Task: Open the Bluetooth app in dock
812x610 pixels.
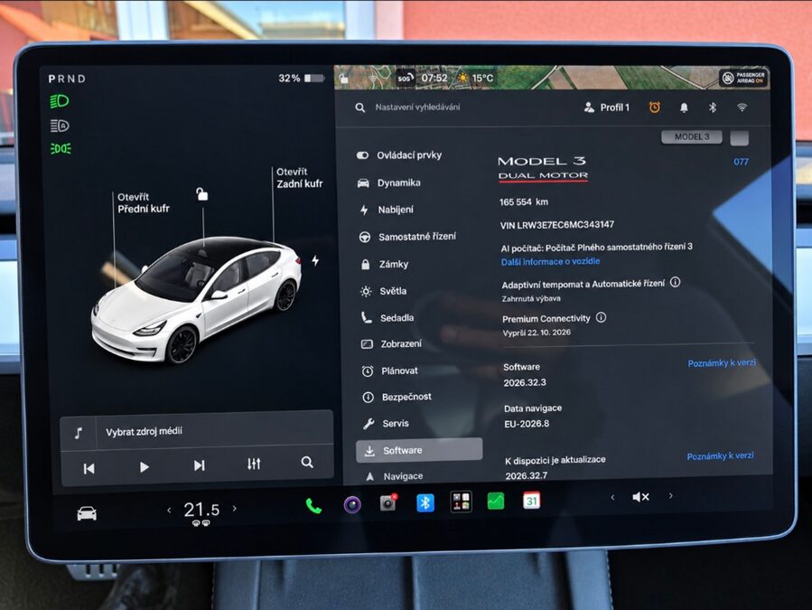Action: point(425,502)
